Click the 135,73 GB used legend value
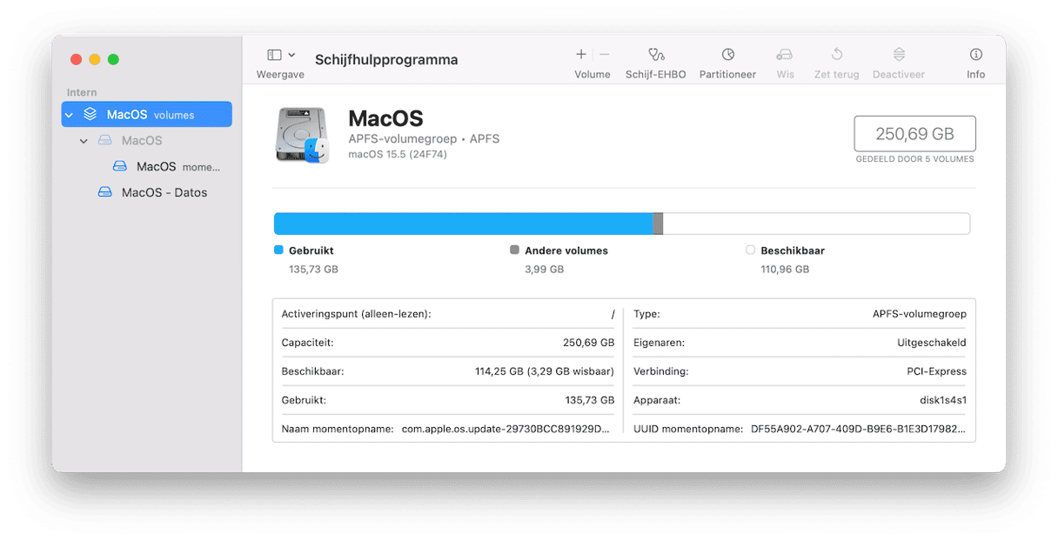 pyautogui.click(x=313, y=270)
